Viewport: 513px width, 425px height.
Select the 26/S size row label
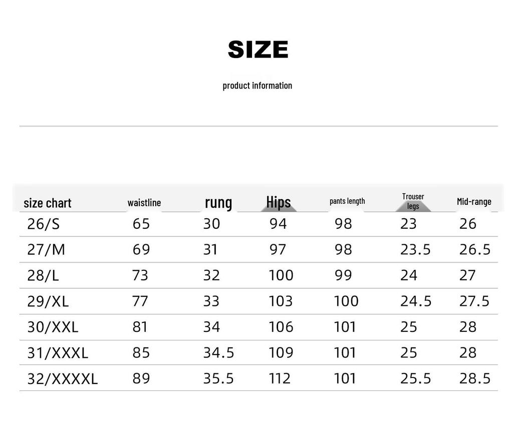point(44,224)
